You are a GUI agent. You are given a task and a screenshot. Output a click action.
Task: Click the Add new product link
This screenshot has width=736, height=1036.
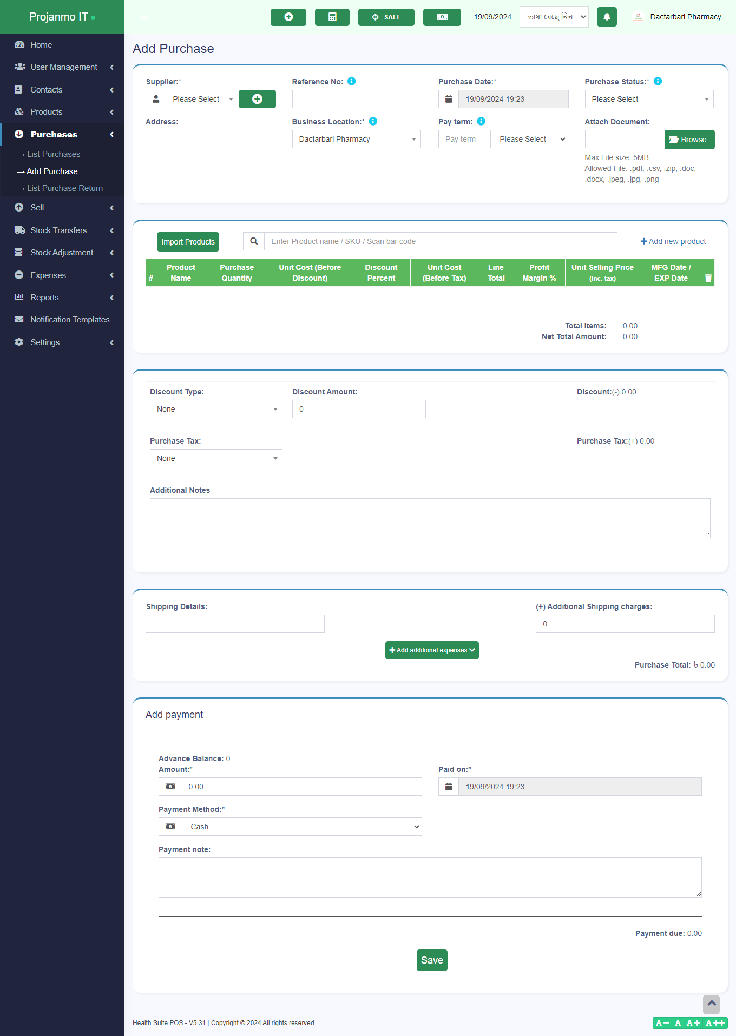[x=673, y=241]
